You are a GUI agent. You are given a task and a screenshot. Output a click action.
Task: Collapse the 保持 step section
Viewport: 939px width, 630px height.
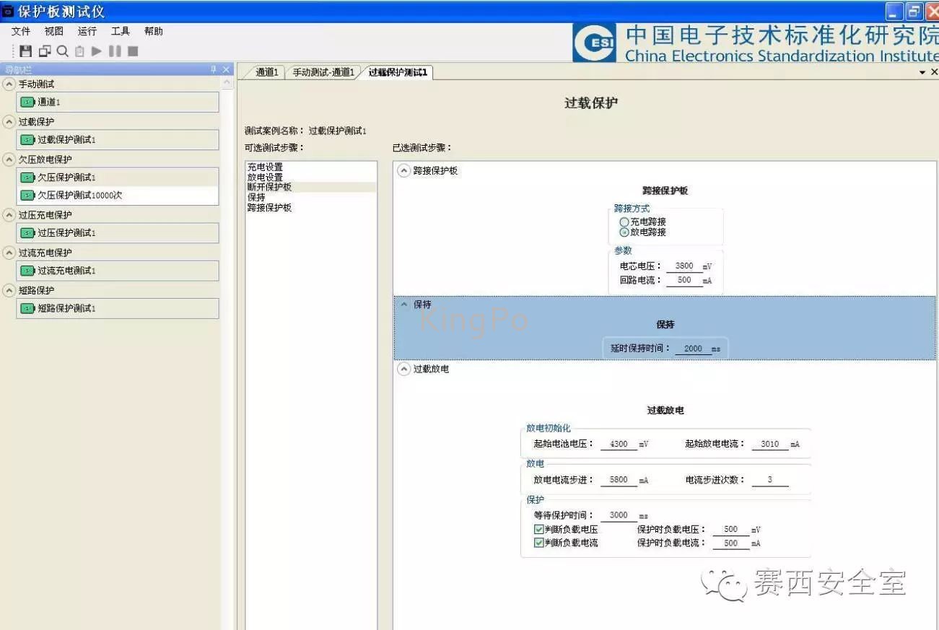pyautogui.click(x=404, y=305)
